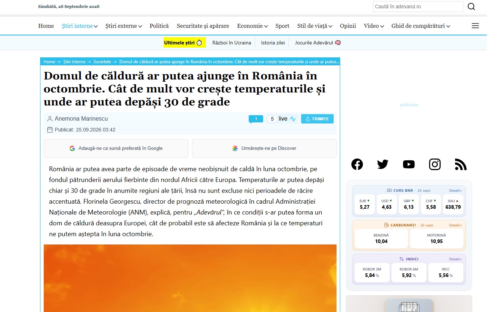Screen dimensions: 488x312
Task: Click the comments bubble showing 3
Action: pos(256,119)
